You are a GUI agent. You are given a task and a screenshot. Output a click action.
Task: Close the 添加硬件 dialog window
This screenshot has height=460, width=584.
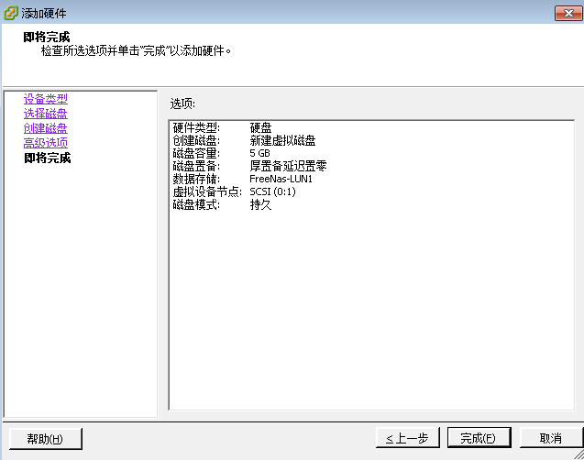[568, 14]
